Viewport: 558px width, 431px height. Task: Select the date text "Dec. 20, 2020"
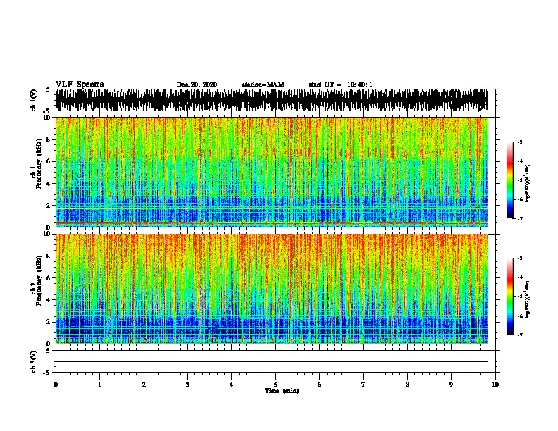197,85
